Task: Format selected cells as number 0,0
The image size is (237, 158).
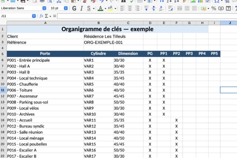Action: coord(221,8)
